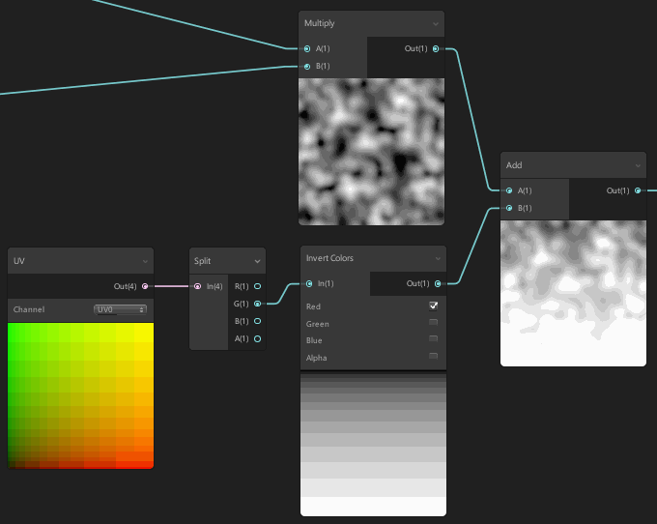The width and height of the screenshot is (657, 524).
Task: Enable the Green checkbox in Invert Colors
Action: point(433,323)
